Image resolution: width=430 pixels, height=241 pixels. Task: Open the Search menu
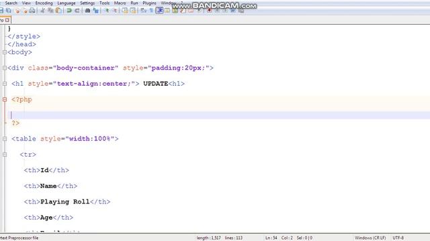11,3
